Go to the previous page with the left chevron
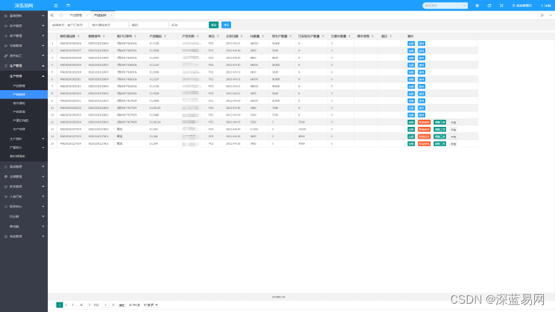Image resolution: width=555 pixels, height=312 pixels. pos(53,305)
